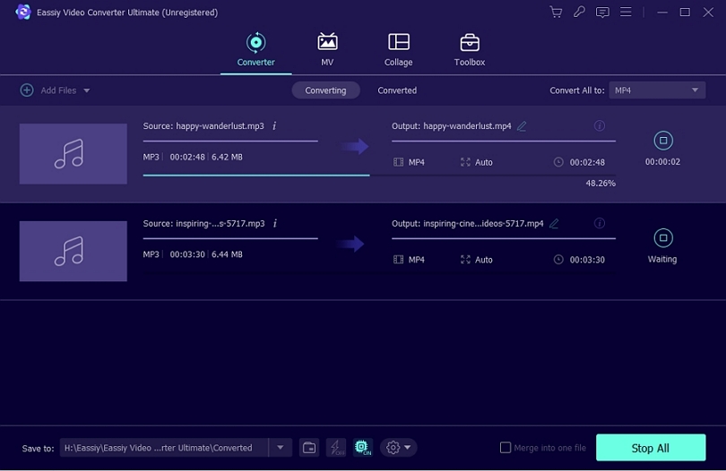726x471 pixels.
Task: Click output info icon for happy-wanderlust.mp4
Action: point(599,125)
